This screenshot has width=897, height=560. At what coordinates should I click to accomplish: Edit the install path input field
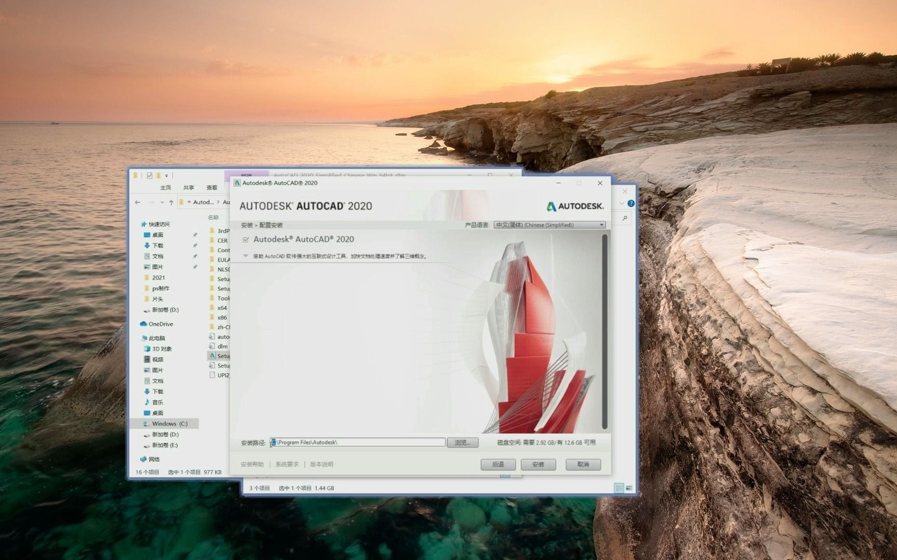358,442
